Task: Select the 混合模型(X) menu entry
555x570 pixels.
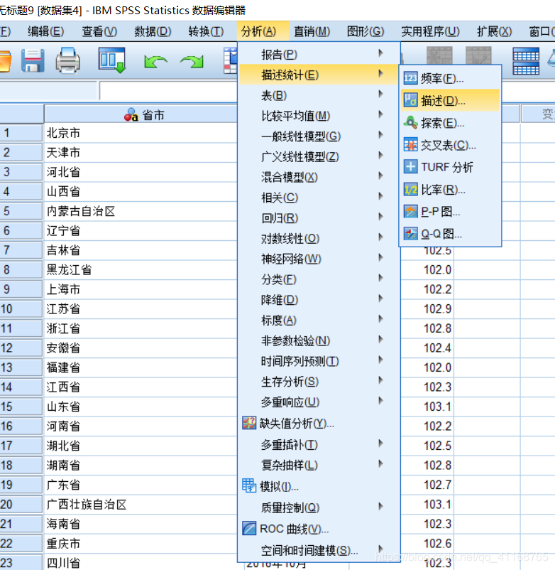Action: point(319,177)
